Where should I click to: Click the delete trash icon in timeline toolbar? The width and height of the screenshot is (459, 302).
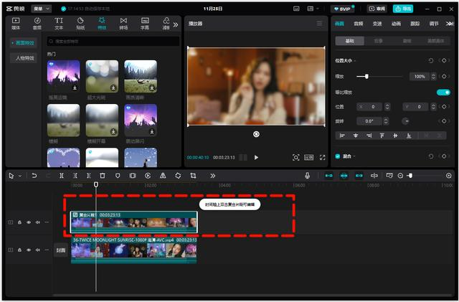point(103,176)
